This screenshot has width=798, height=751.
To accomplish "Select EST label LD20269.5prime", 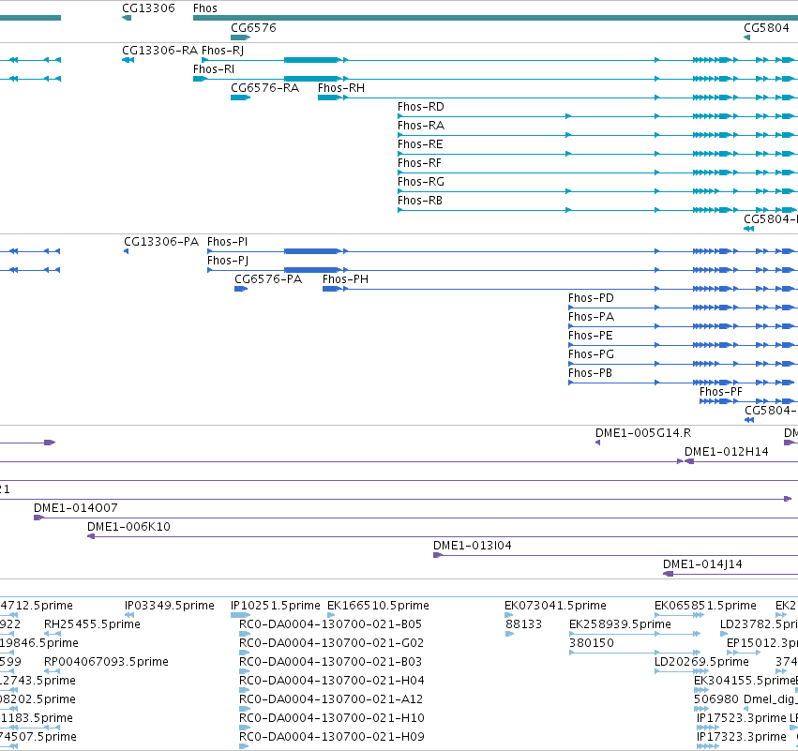I will point(701,663).
